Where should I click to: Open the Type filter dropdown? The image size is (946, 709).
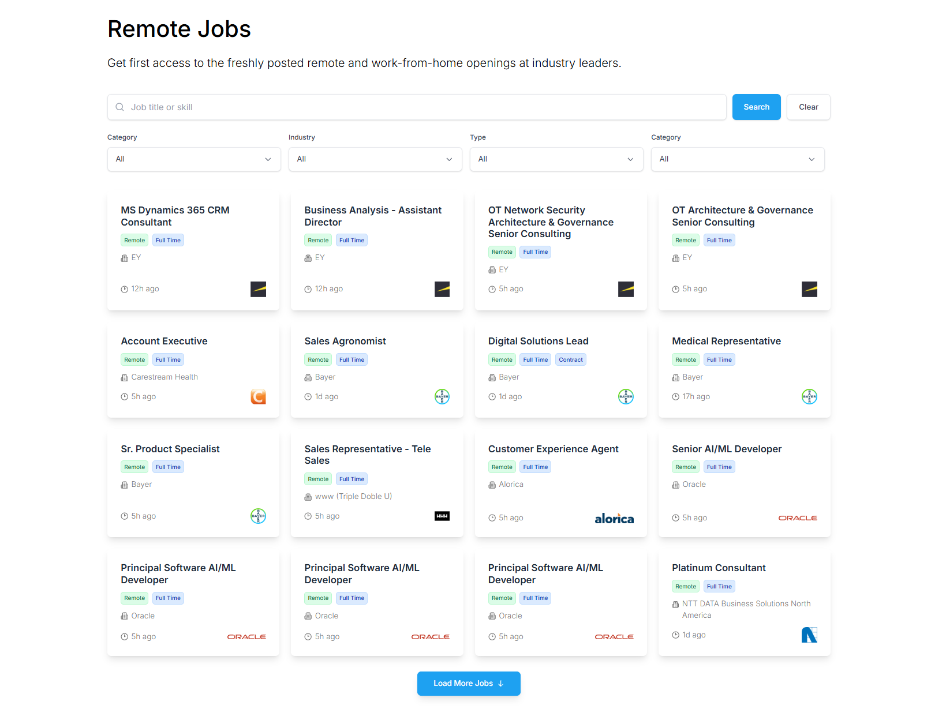coord(556,159)
